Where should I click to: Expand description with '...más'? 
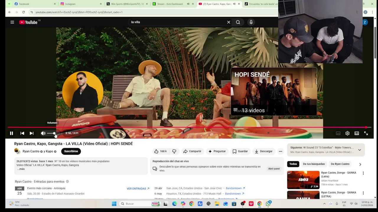21,169
